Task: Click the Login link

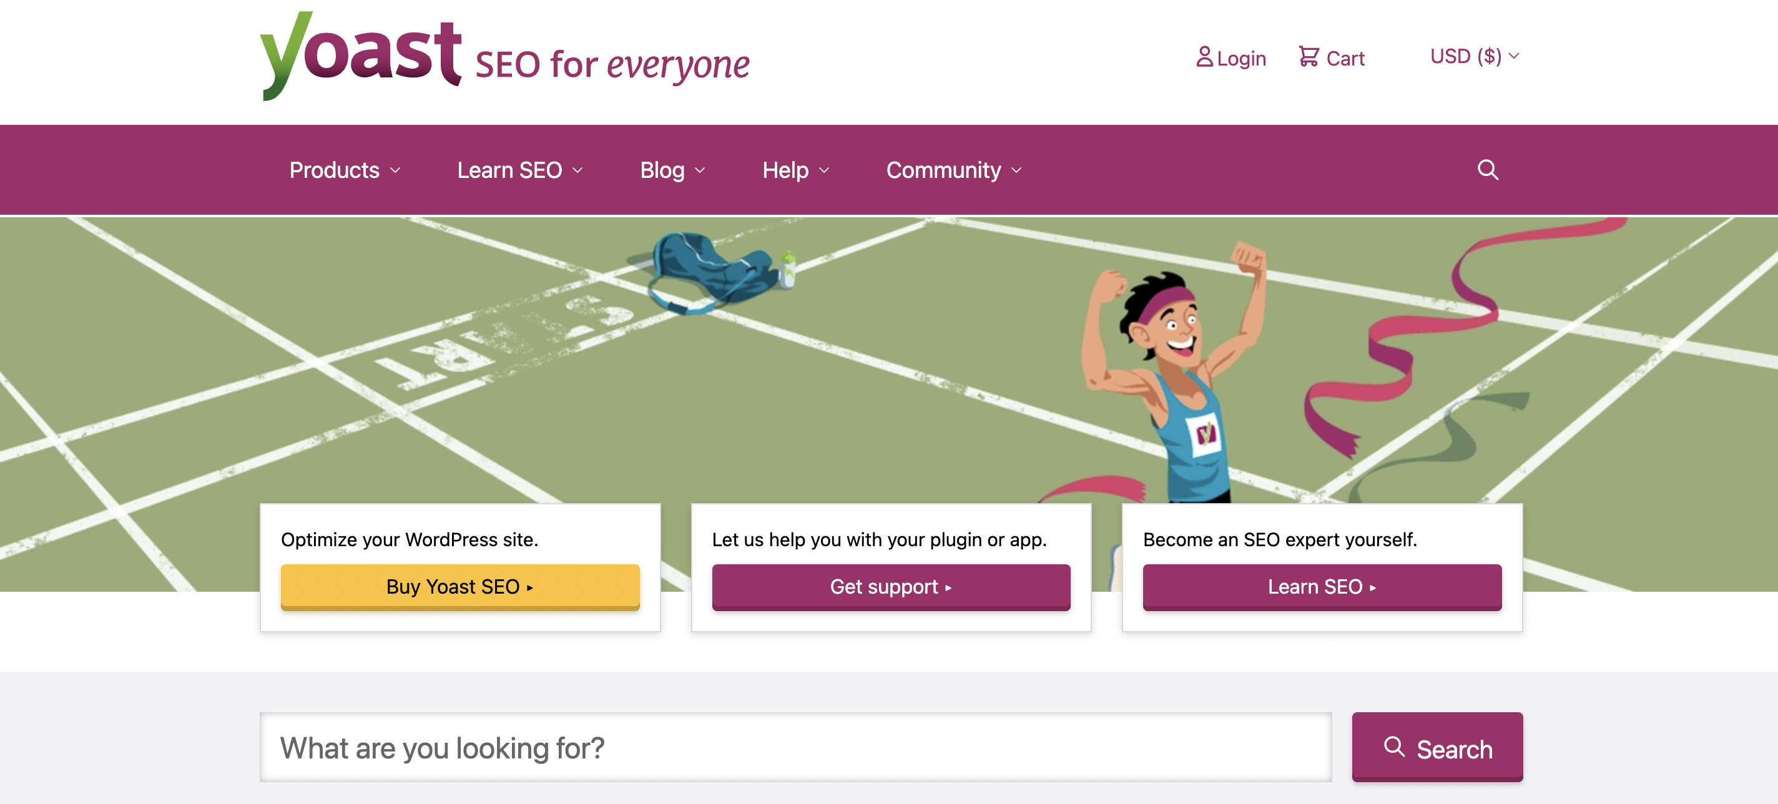Action: [1231, 58]
